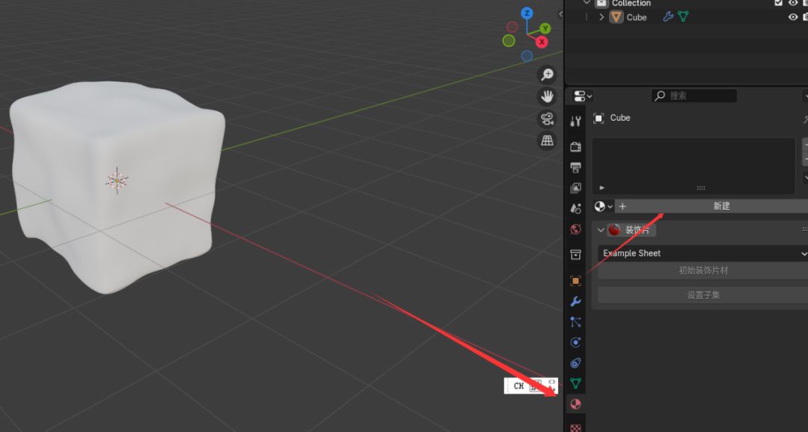This screenshot has height=432, width=808.
Task: Open the World properties globe tab
Action: [575, 229]
